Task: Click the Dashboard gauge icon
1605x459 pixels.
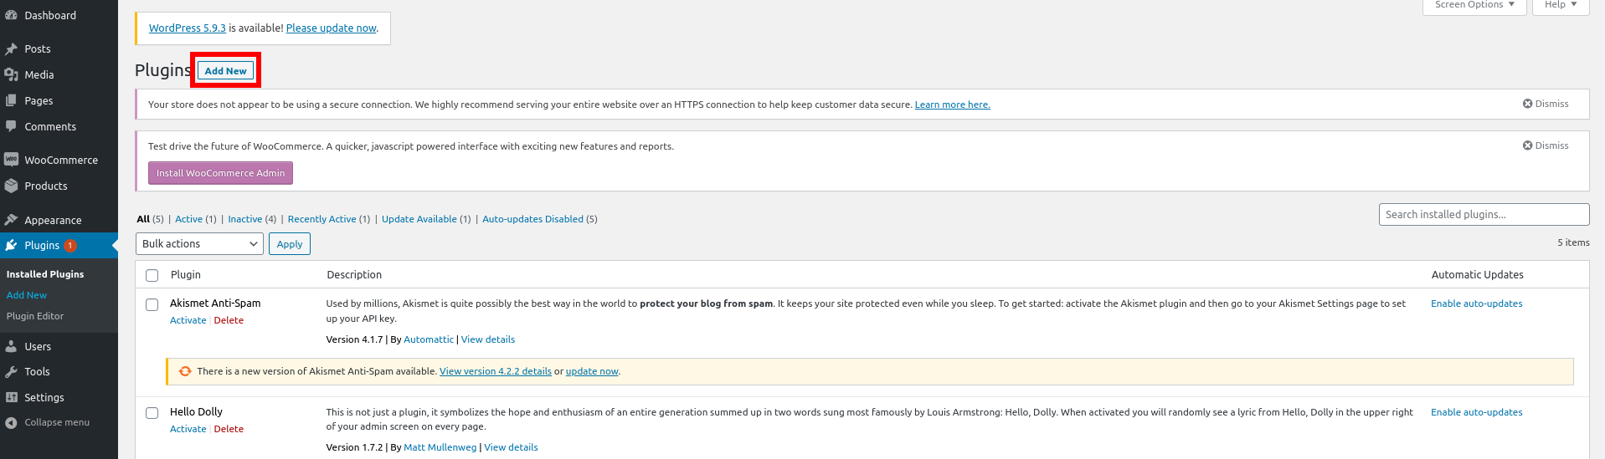Action: 11,15
